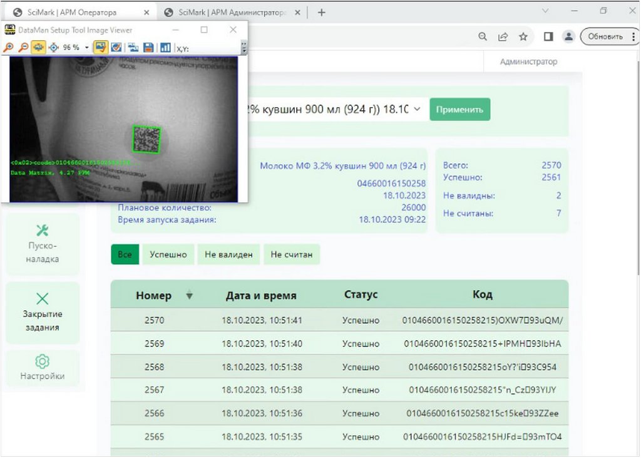Zoom in on the DataMan image
Screen dimensions: 641x458
[x=8, y=48]
